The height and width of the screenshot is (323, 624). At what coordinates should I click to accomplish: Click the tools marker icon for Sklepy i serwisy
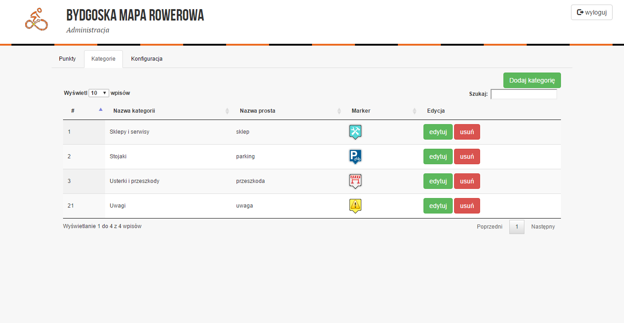coord(355,132)
